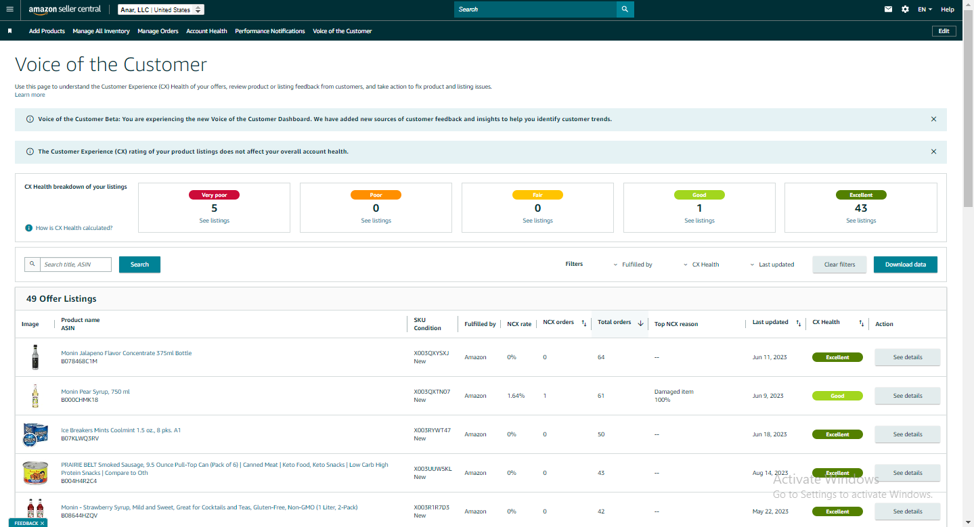
Task: Sort by Last updated column arrows
Action: [x=799, y=323]
